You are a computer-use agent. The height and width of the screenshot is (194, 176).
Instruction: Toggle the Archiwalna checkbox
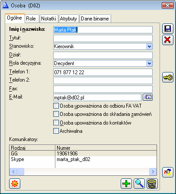(x=56, y=131)
